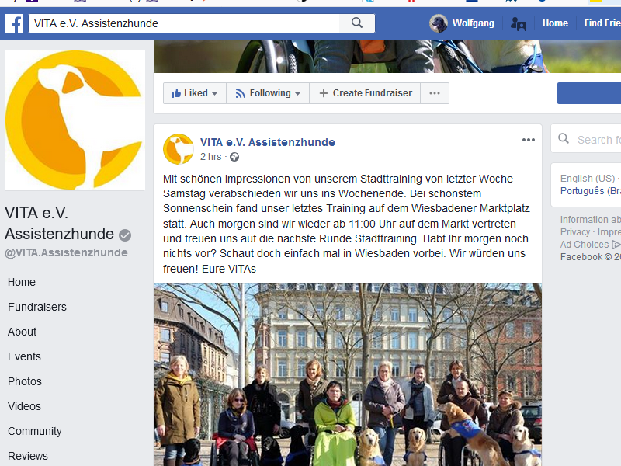Switch language to Português (Brasil)
The image size is (621, 466).
591,191
